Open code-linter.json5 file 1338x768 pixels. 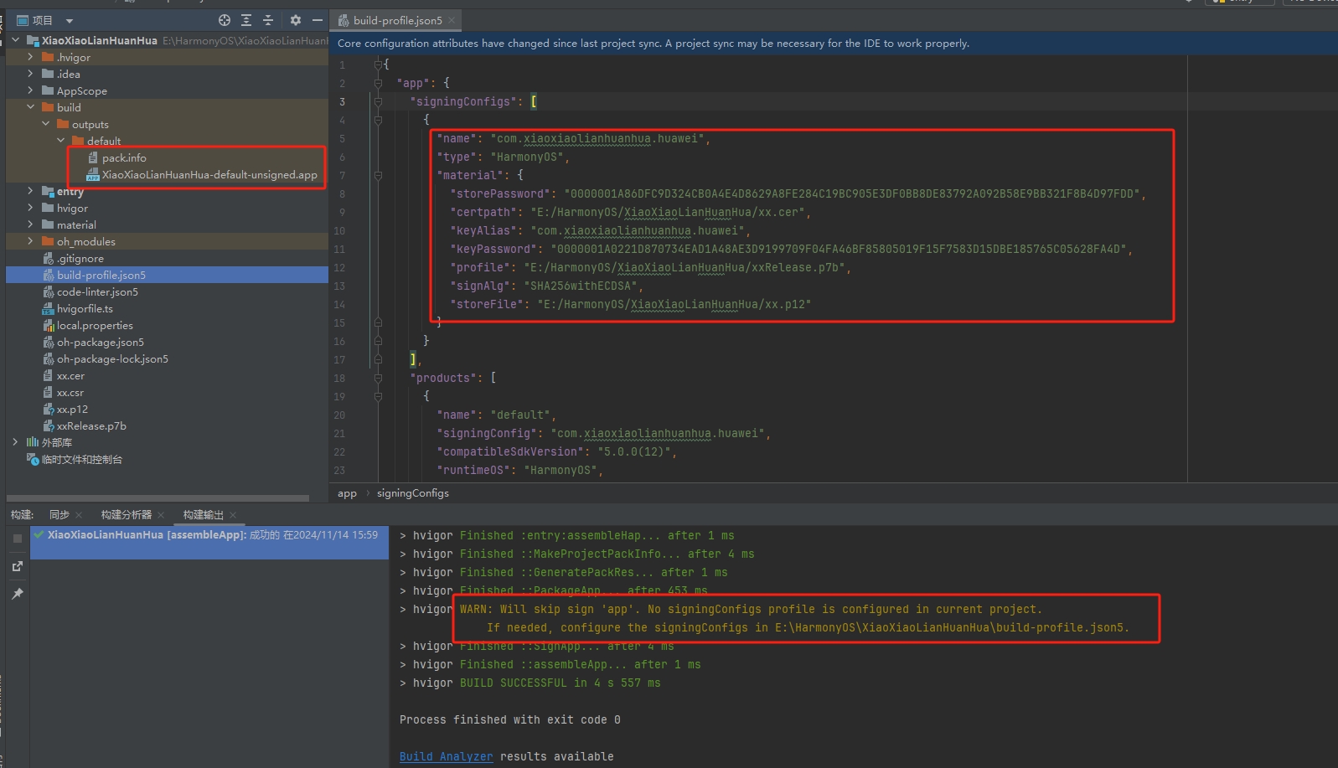[x=97, y=291]
